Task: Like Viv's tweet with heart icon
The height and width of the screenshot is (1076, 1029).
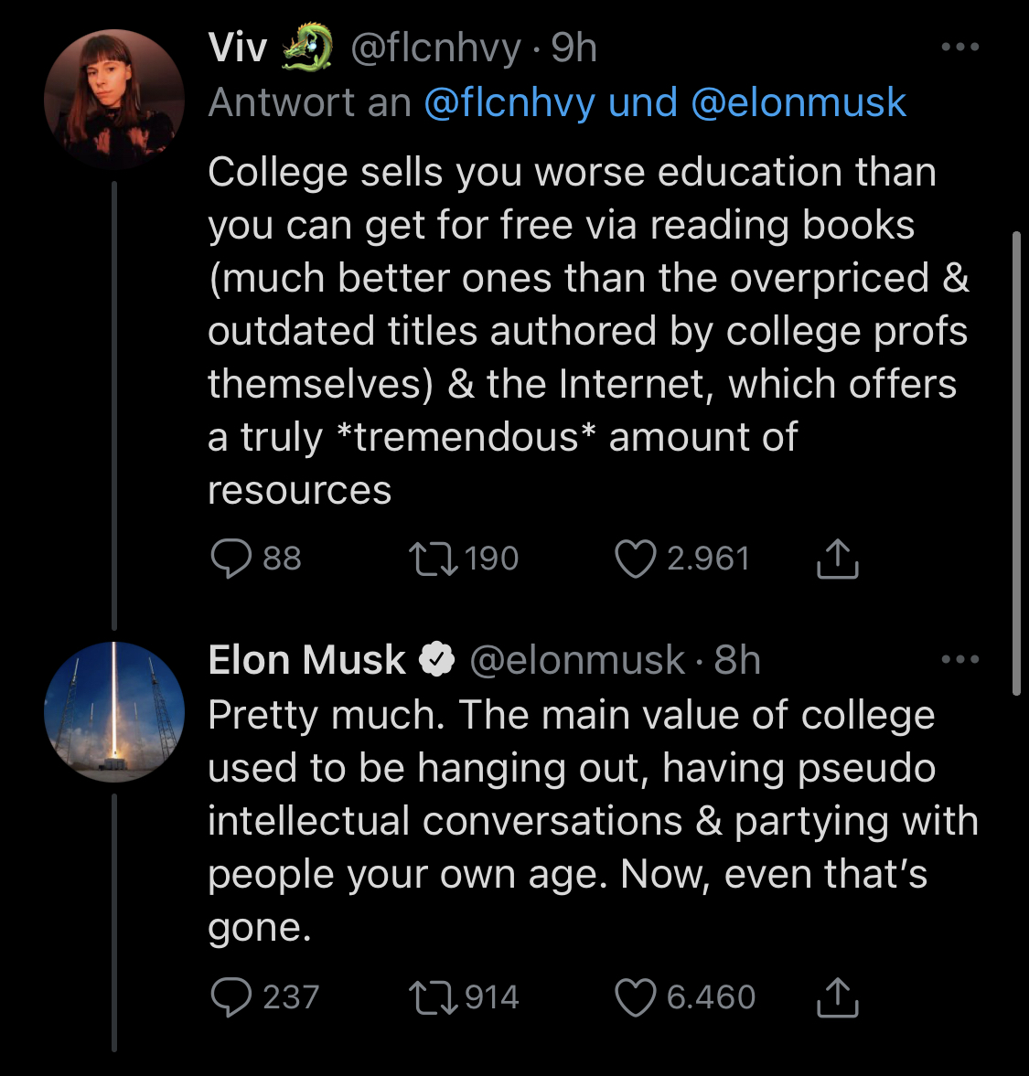Action: [635, 559]
